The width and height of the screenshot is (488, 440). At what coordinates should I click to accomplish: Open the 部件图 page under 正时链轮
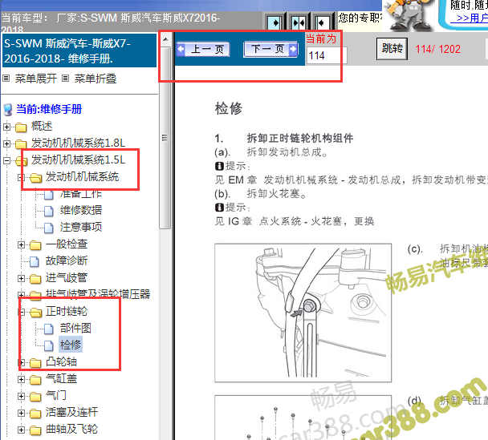point(75,328)
